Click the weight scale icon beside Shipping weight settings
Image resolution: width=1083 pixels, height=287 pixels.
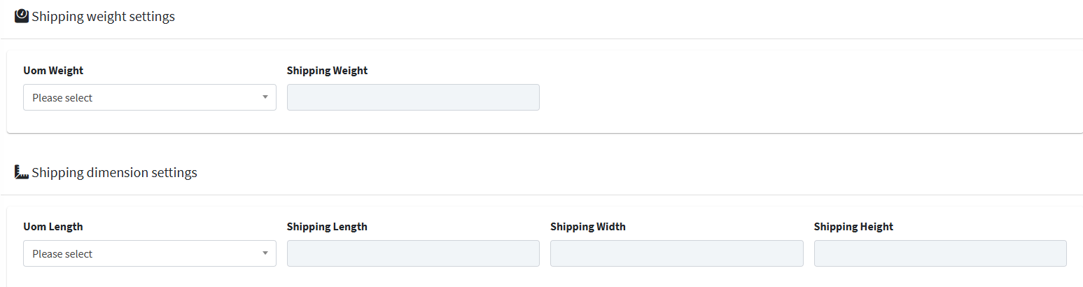(22, 16)
